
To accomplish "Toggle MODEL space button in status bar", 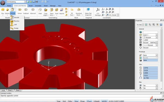I will pos(104,101).
